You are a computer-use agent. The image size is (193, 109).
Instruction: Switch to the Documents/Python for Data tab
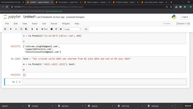pos(11,2)
